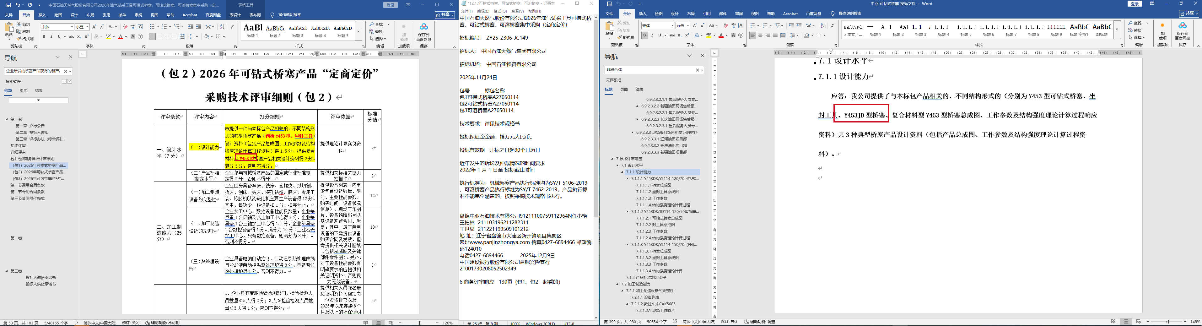Click the shading paint bucket in 集中采购 Word
The height and width of the screenshot is (326, 1202).
point(206,36)
